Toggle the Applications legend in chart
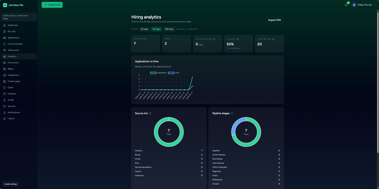This screenshot has width=379, height=189. (x=159, y=73)
